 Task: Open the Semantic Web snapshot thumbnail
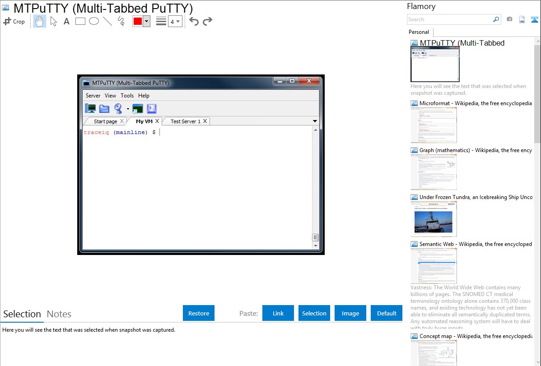click(x=434, y=266)
